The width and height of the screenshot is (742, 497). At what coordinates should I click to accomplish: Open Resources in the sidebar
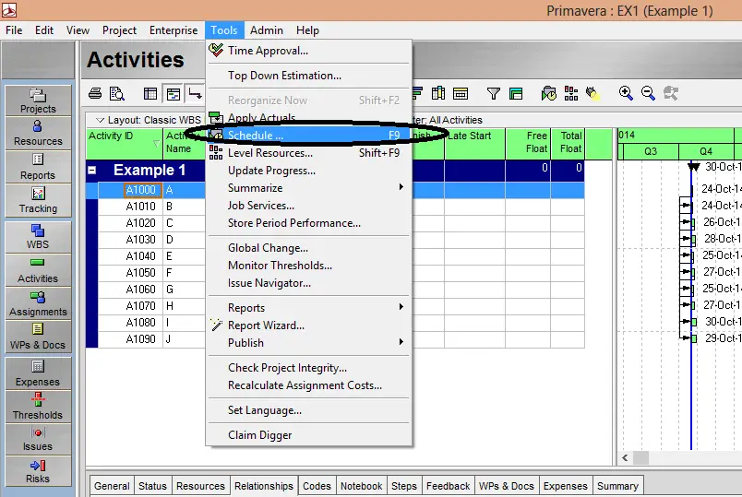click(x=38, y=134)
